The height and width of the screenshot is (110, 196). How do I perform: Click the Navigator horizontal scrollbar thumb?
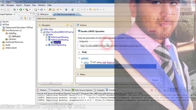pyautogui.click(x=51, y=83)
